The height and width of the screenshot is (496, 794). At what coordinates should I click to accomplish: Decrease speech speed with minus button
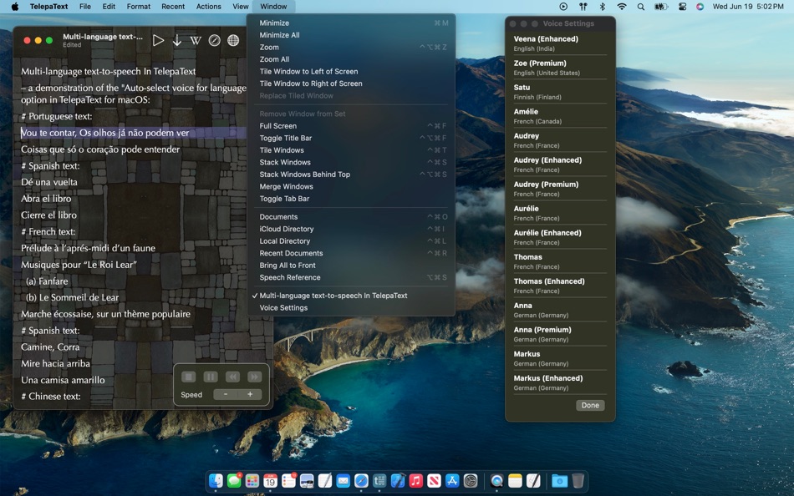[x=226, y=395]
